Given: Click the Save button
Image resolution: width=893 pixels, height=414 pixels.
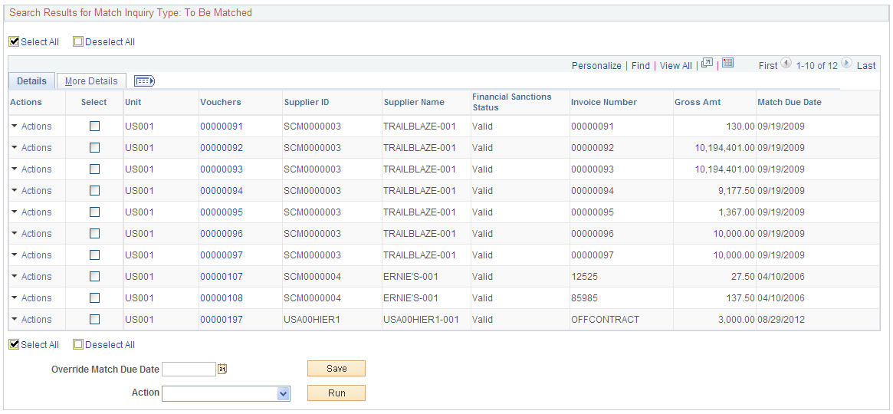Looking at the screenshot, I should (x=336, y=369).
